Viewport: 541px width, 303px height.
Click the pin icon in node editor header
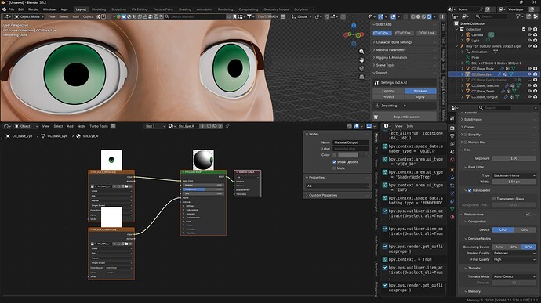(227, 127)
